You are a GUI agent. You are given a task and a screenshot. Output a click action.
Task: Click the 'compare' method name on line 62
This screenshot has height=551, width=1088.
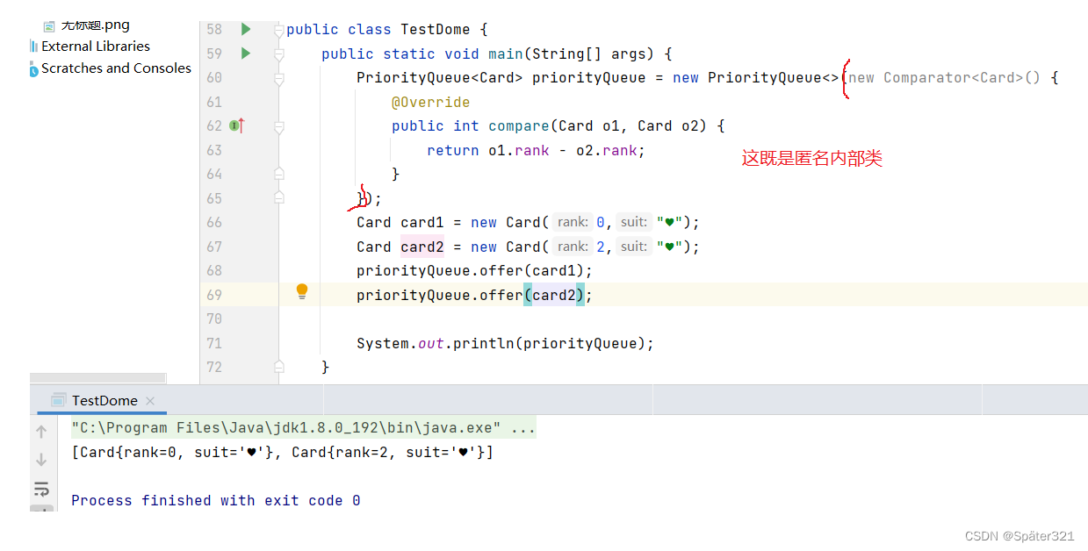tap(519, 126)
